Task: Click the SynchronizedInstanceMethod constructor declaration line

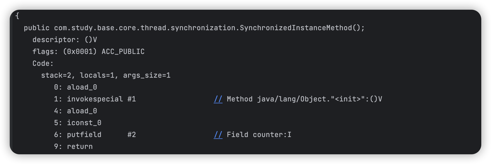Action: click(x=194, y=28)
